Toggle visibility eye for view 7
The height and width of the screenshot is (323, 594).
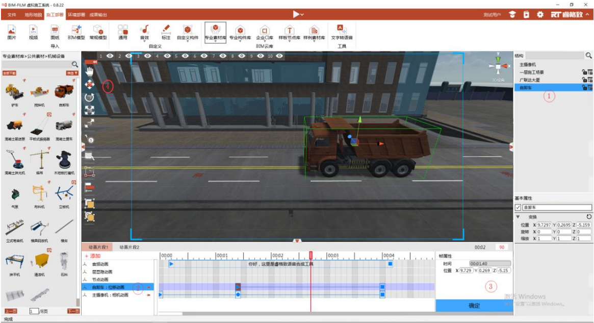click(223, 56)
